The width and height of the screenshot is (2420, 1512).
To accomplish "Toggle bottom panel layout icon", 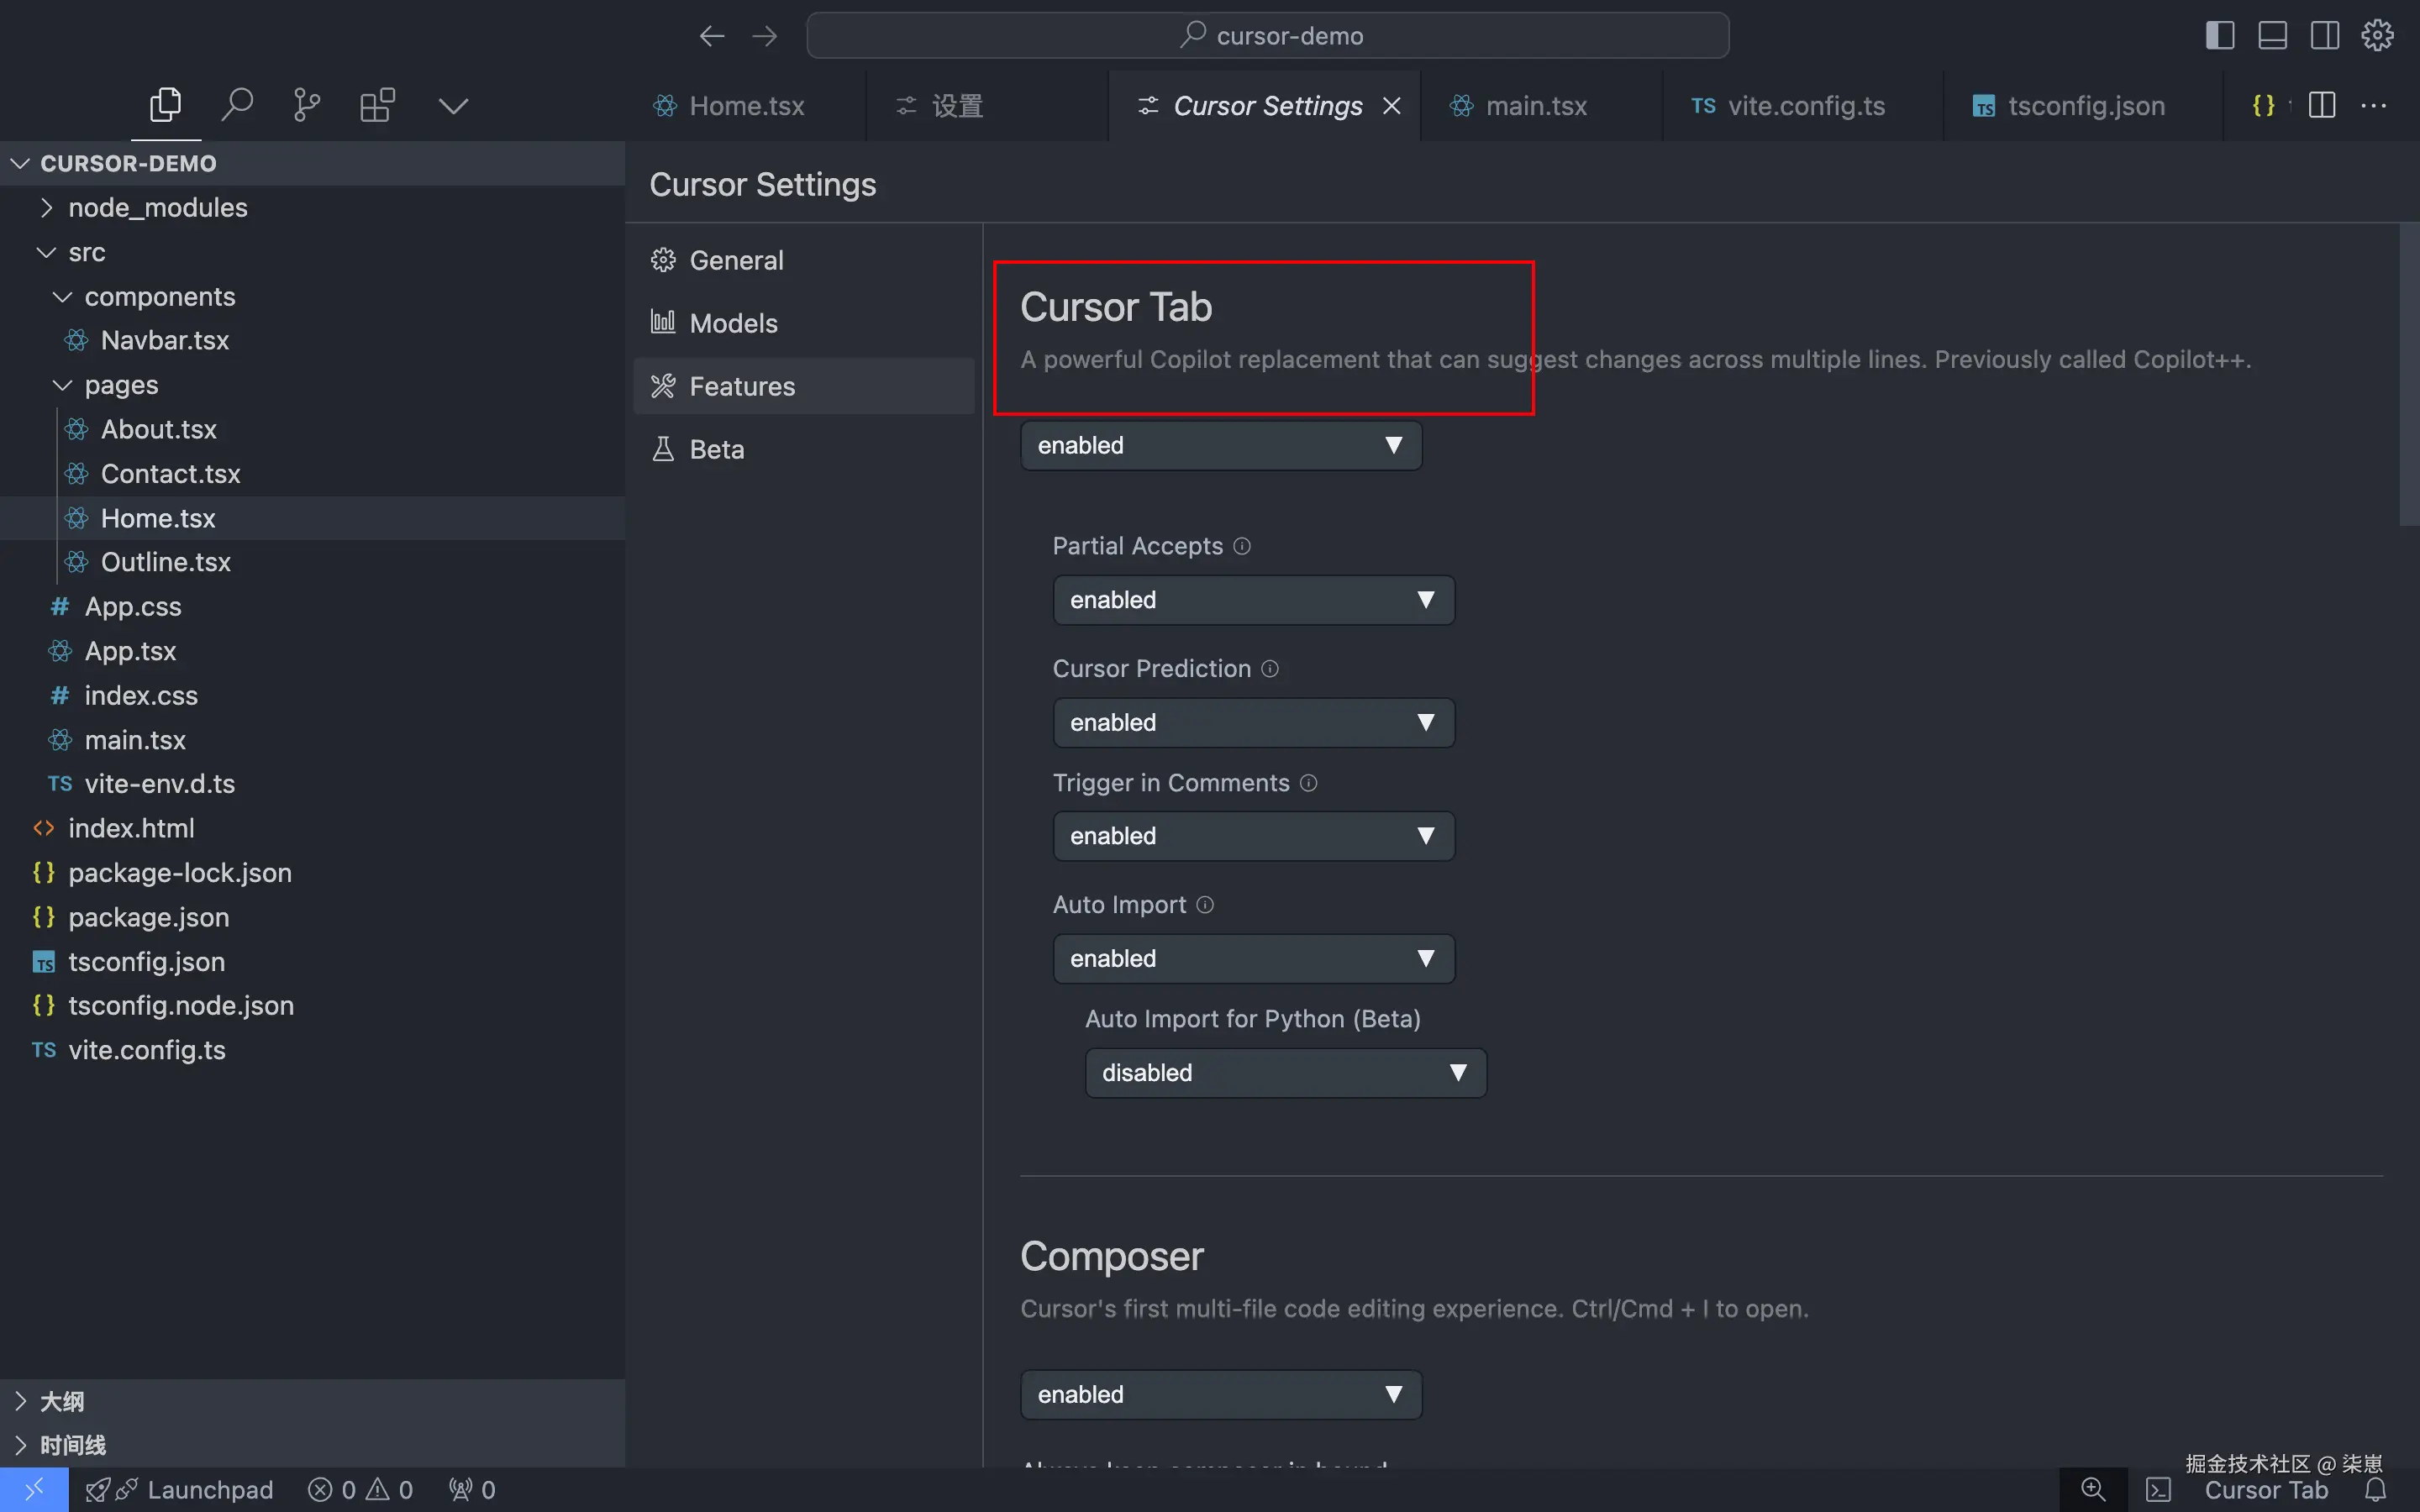I will (2272, 36).
